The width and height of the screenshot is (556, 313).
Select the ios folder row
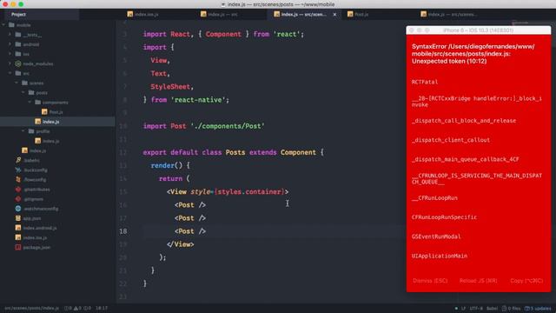tap(57, 54)
